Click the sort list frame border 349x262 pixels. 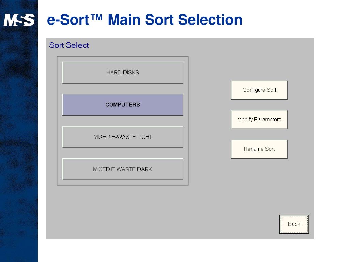pos(57,120)
